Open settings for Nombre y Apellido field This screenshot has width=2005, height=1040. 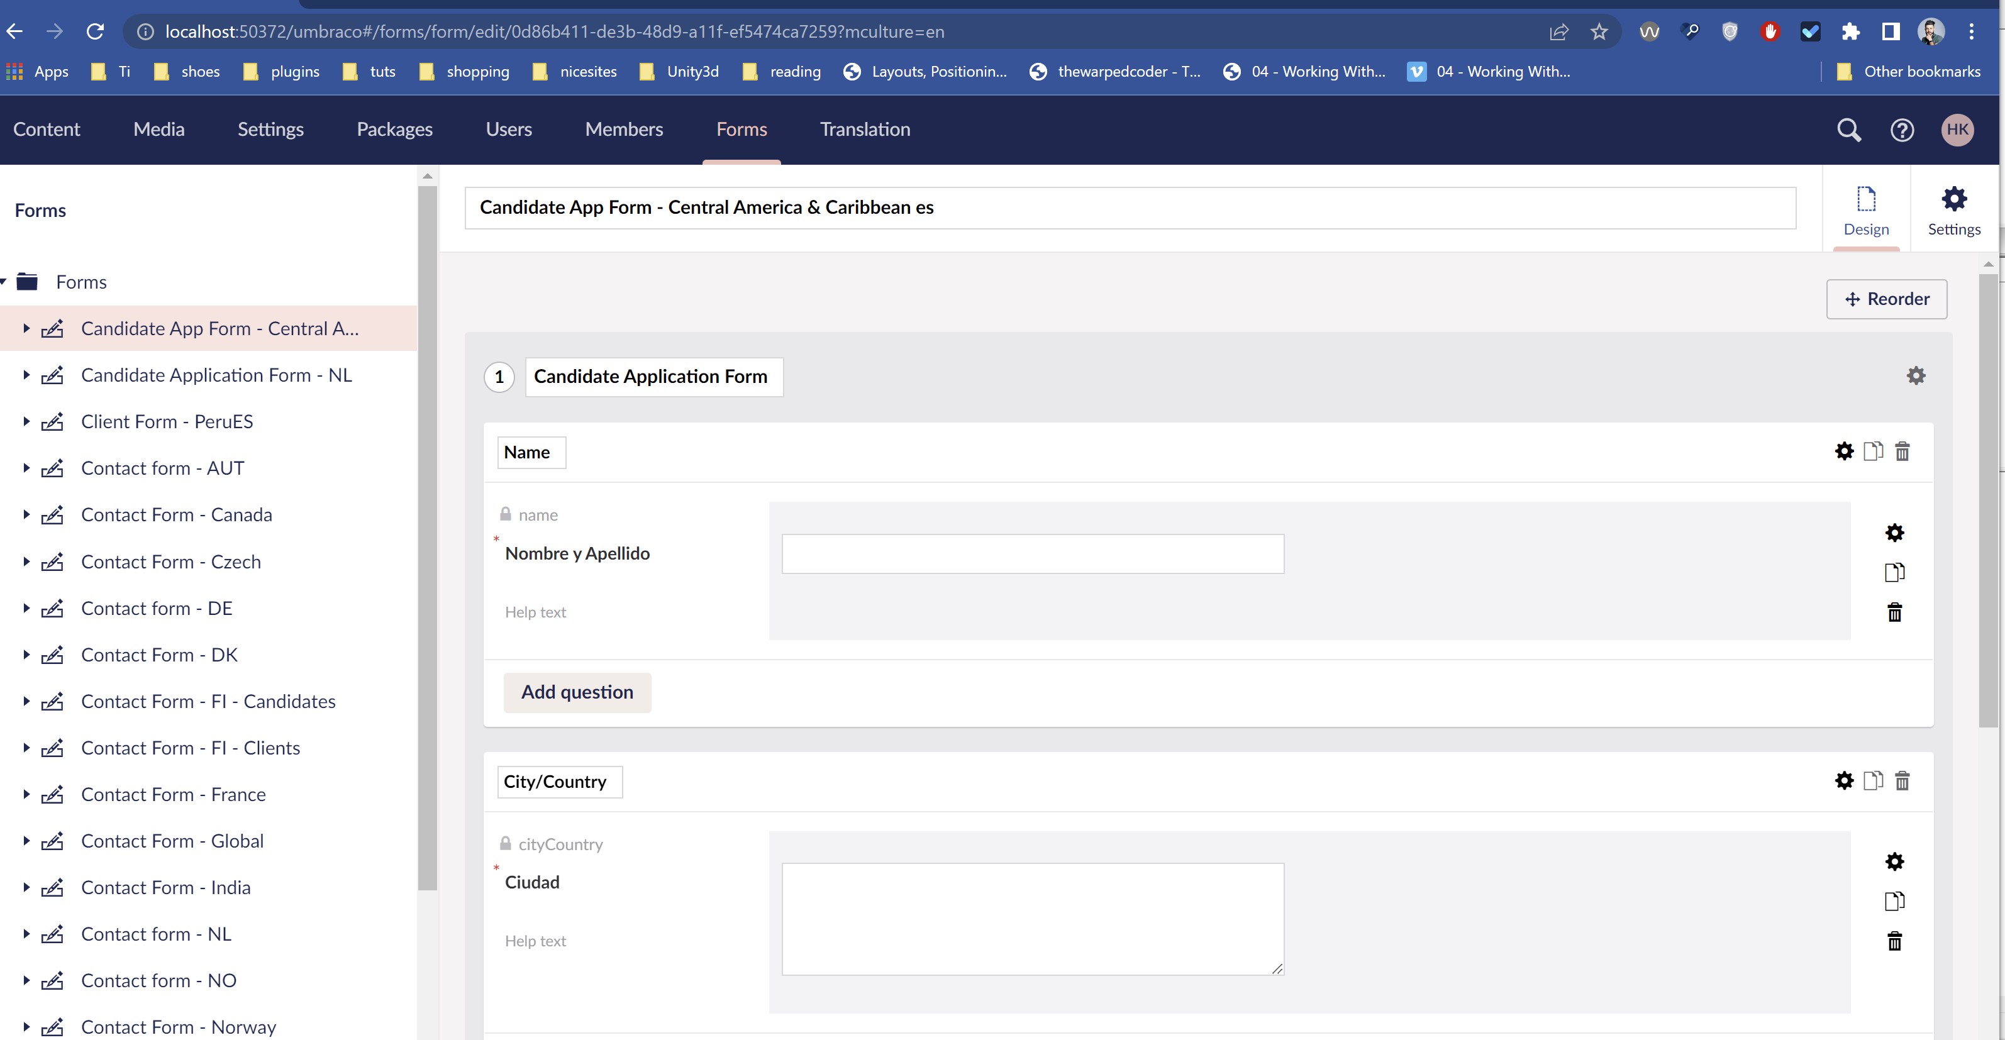click(1894, 533)
